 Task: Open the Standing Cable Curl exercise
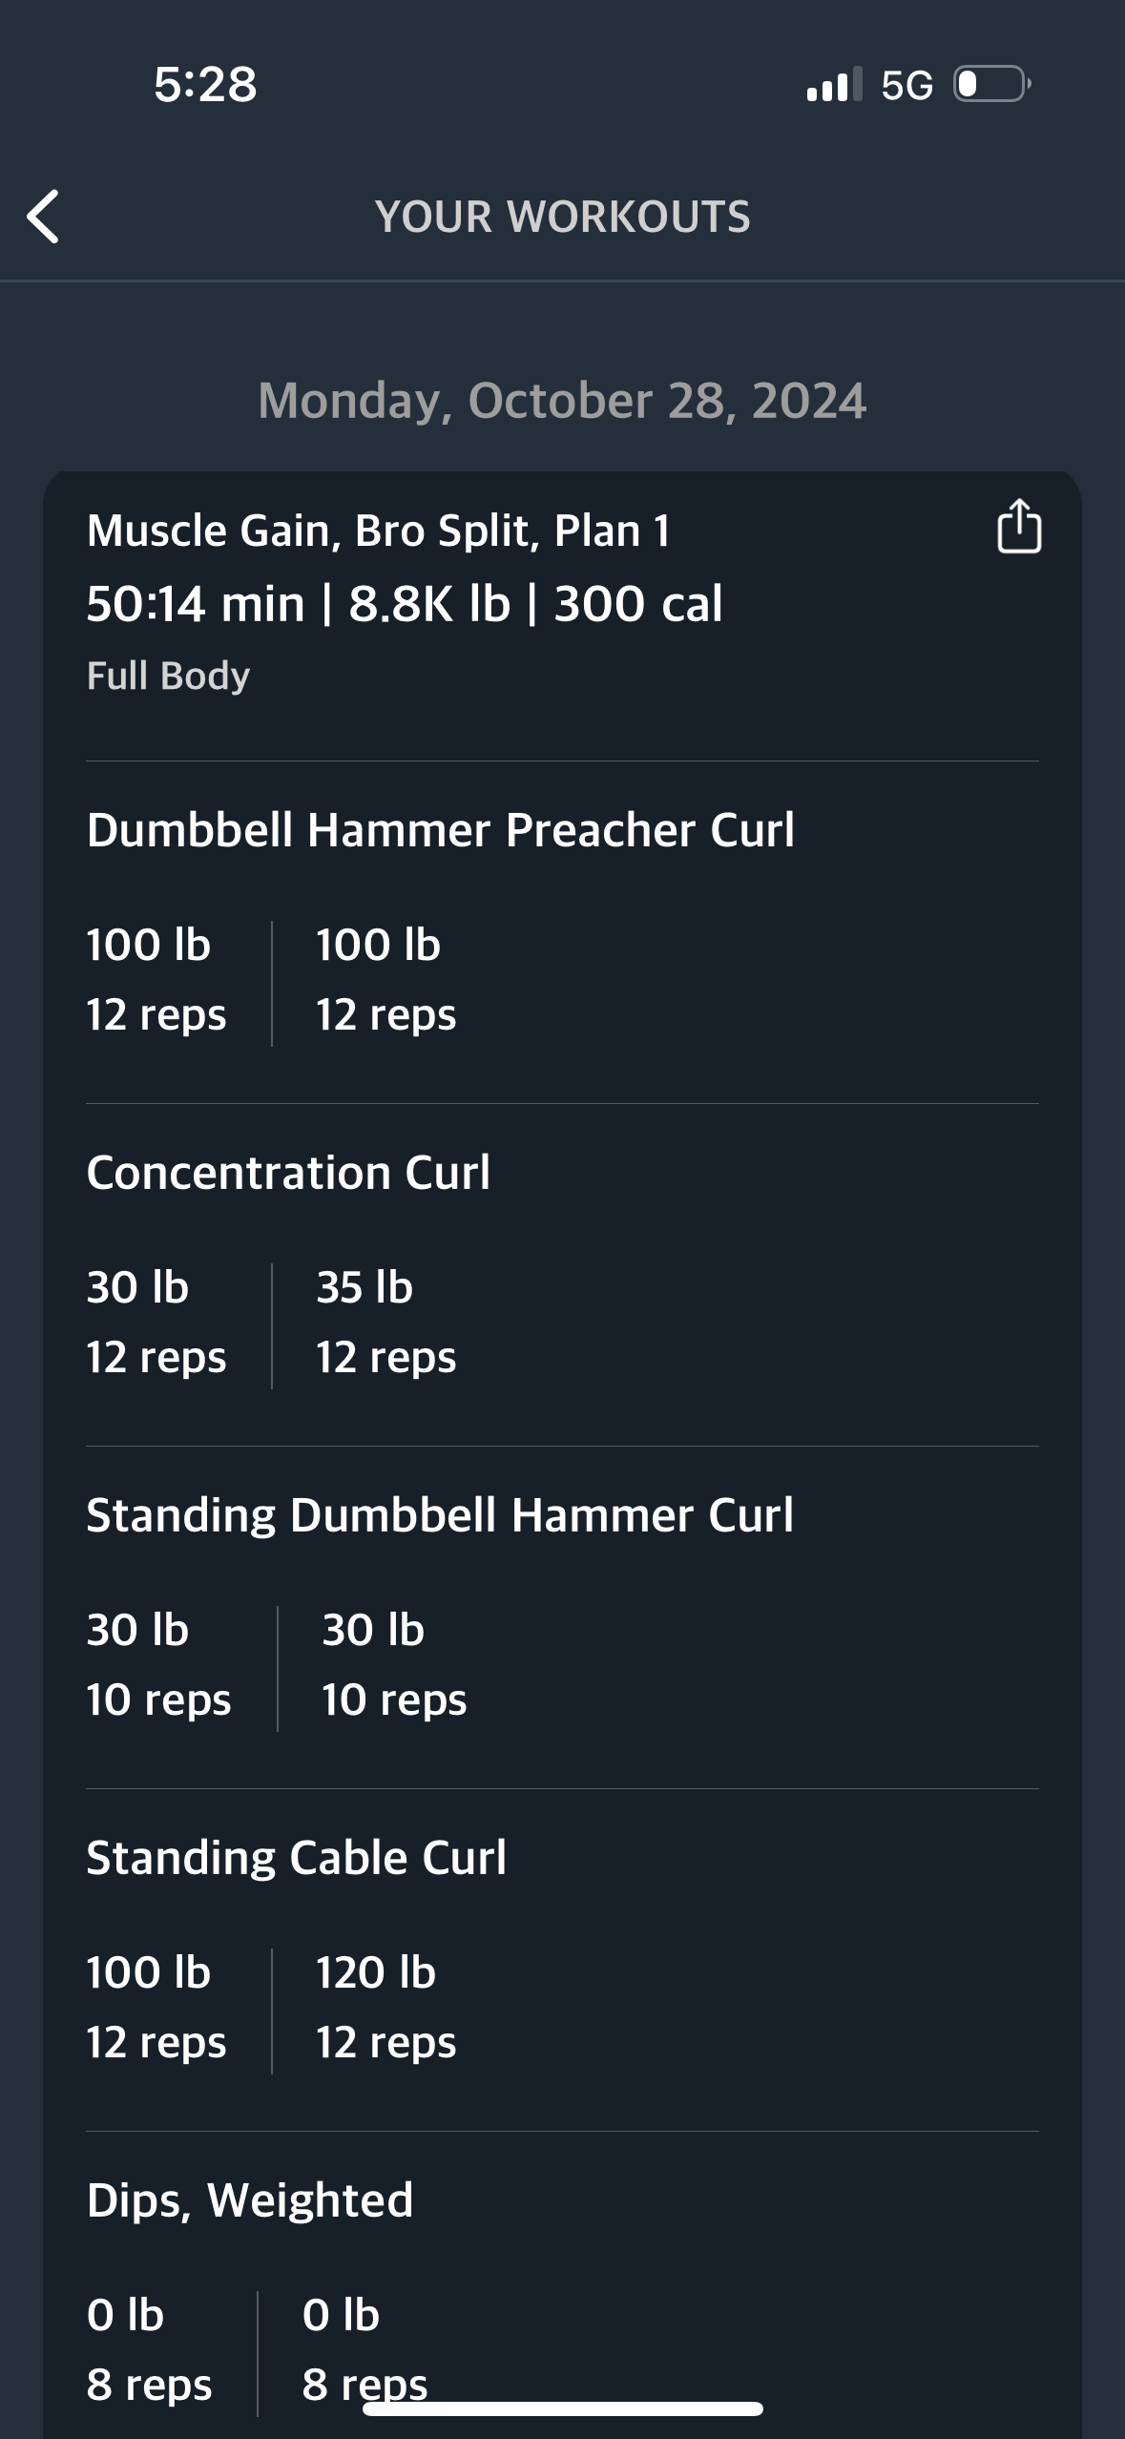coord(296,1858)
